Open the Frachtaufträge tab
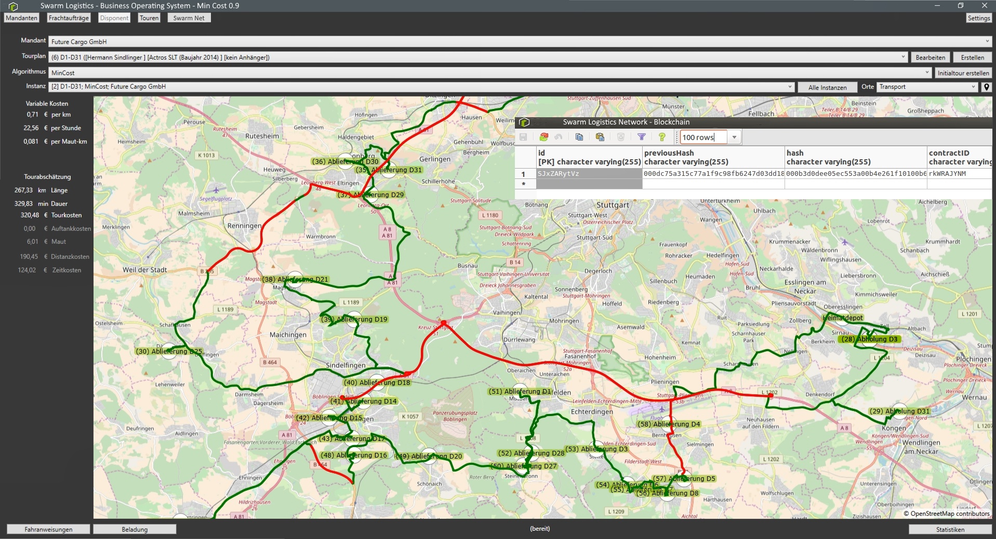This screenshot has width=996, height=539. (69, 18)
